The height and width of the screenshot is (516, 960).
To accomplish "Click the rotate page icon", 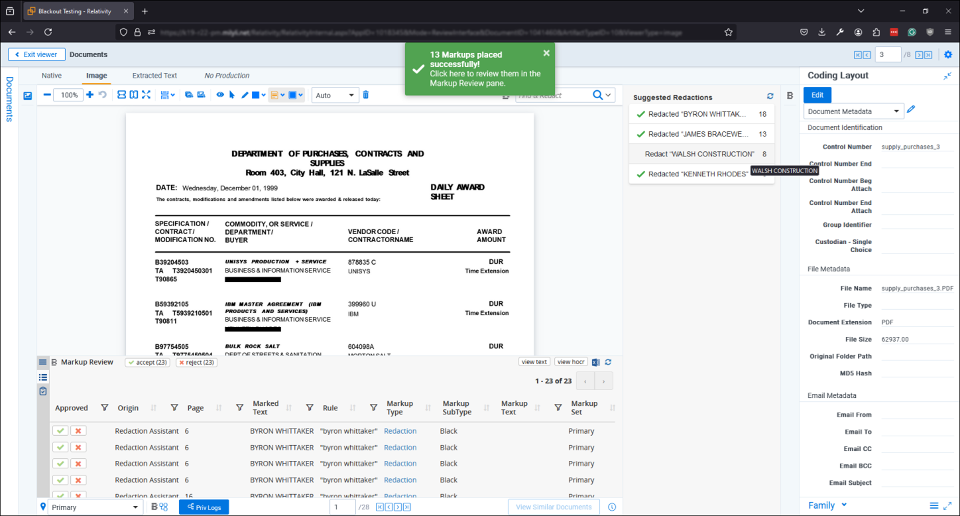I will pos(103,95).
